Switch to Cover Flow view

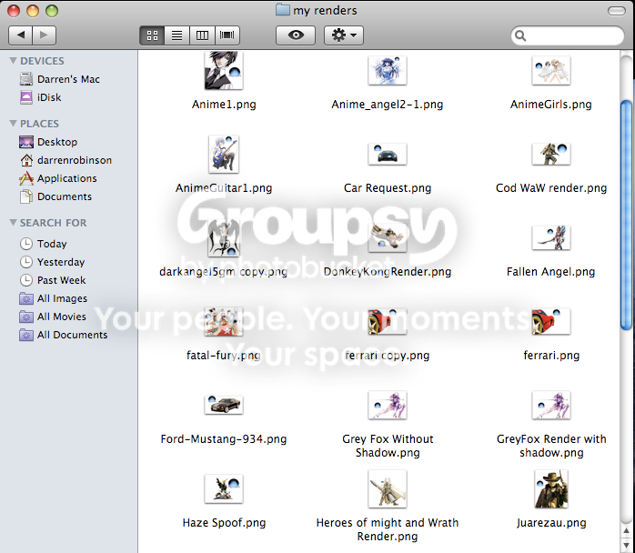pos(227,35)
